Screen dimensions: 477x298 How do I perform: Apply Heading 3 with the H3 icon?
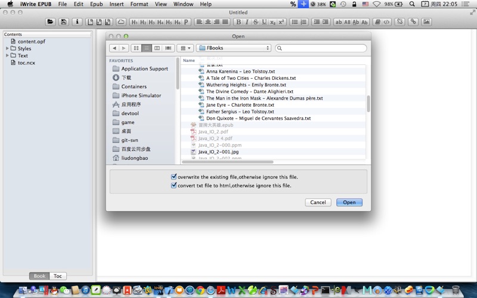coord(151,22)
